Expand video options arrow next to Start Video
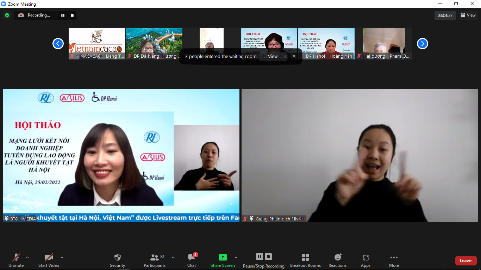This screenshot has width=481, height=270. pos(62,257)
